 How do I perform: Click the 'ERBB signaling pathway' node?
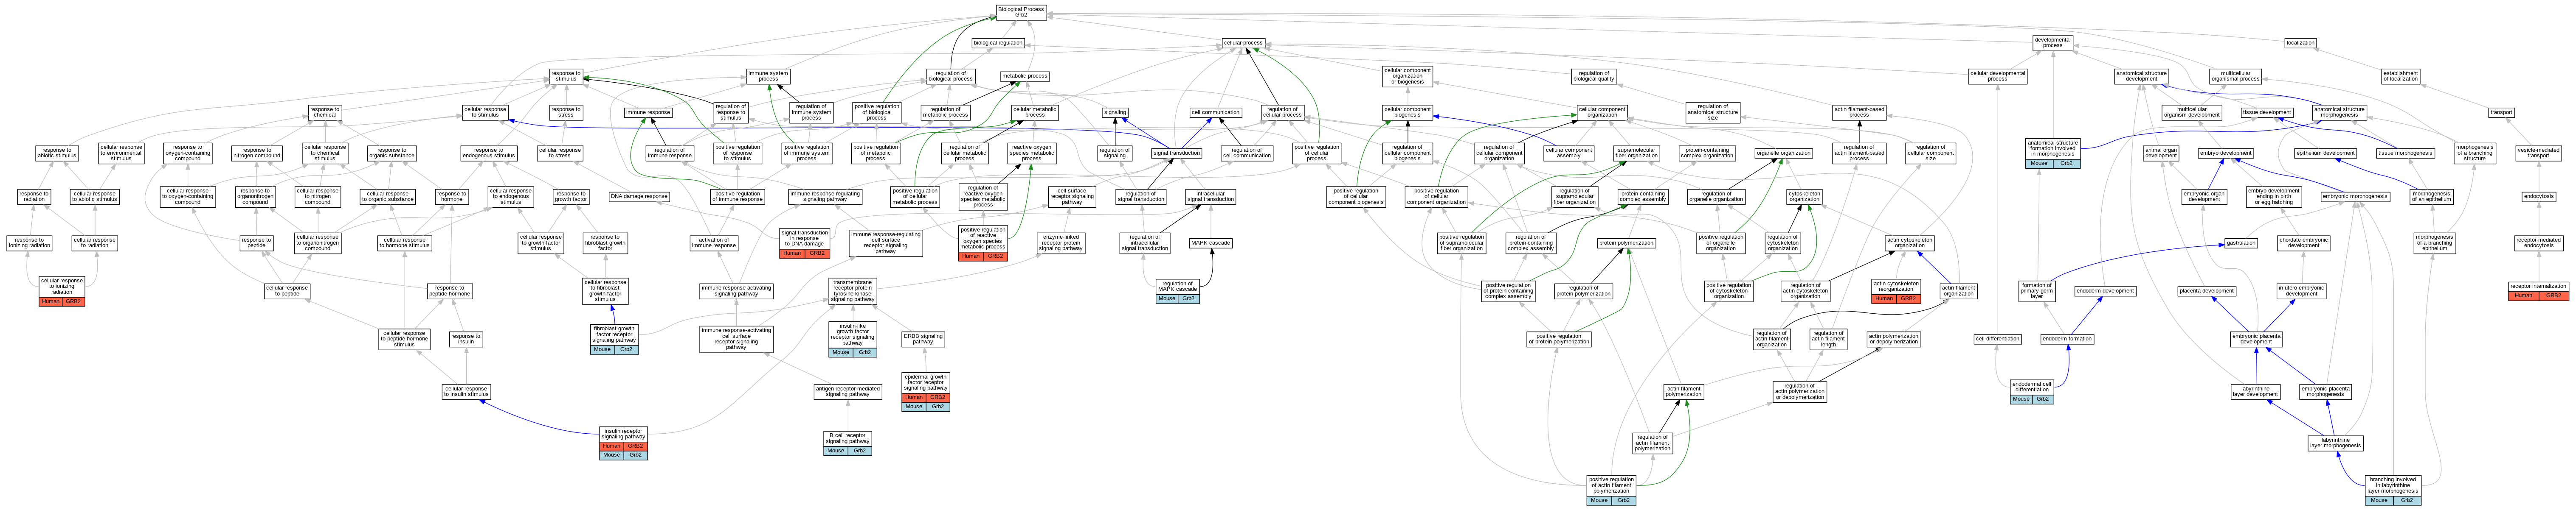point(923,338)
